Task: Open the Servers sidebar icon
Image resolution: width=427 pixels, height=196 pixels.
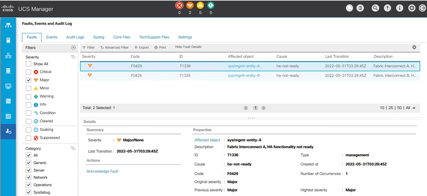Action: click(8, 41)
